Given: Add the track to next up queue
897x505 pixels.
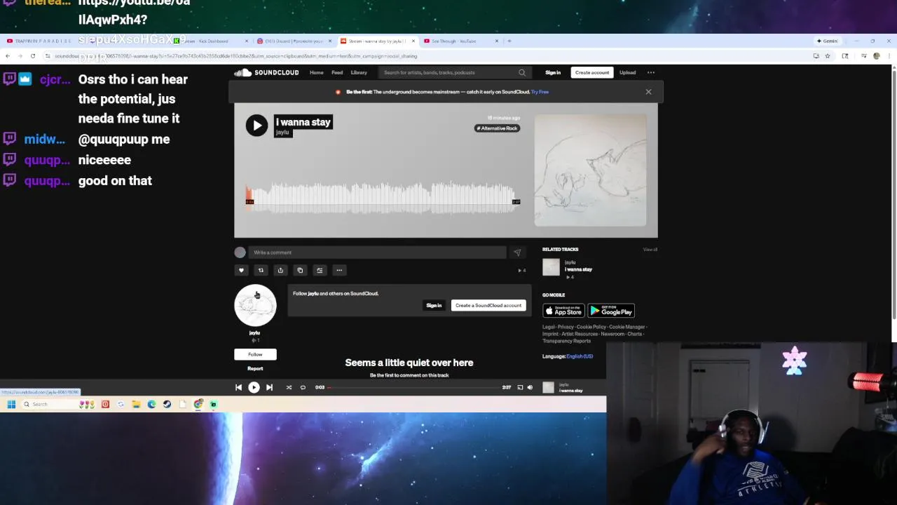Looking at the screenshot, I should pos(320,270).
